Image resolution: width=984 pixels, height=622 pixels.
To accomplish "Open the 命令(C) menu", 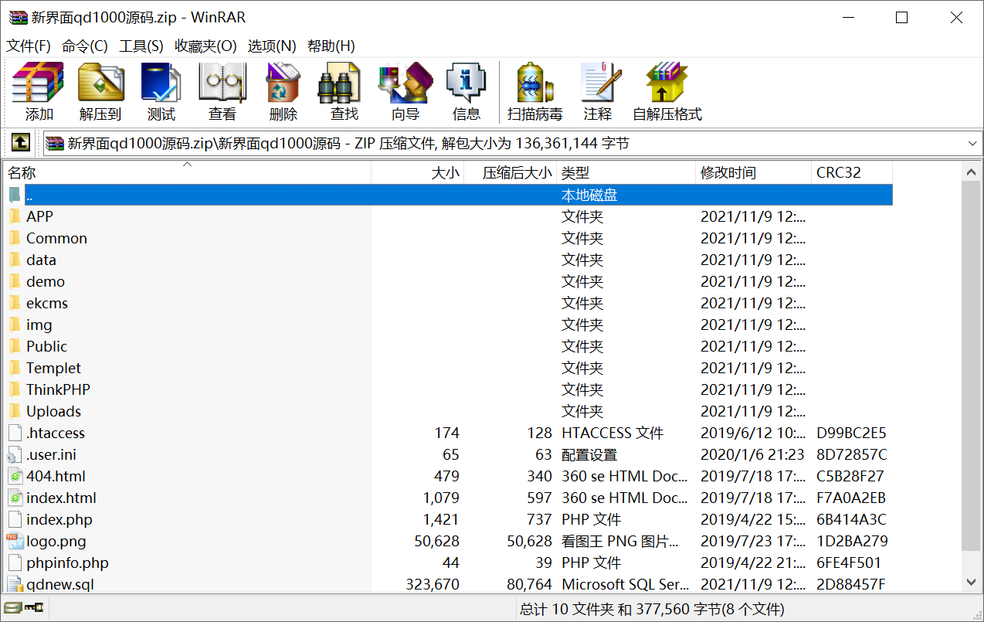I will coord(85,46).
